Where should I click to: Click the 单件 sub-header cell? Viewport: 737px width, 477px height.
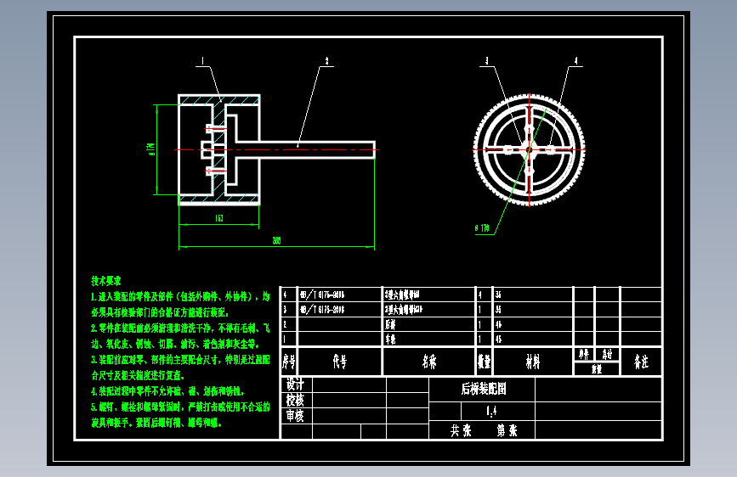(584, 355)
